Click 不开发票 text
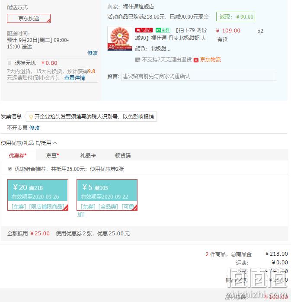The height and width of the screenshot is (302, 291). click(x=17, y=128)
